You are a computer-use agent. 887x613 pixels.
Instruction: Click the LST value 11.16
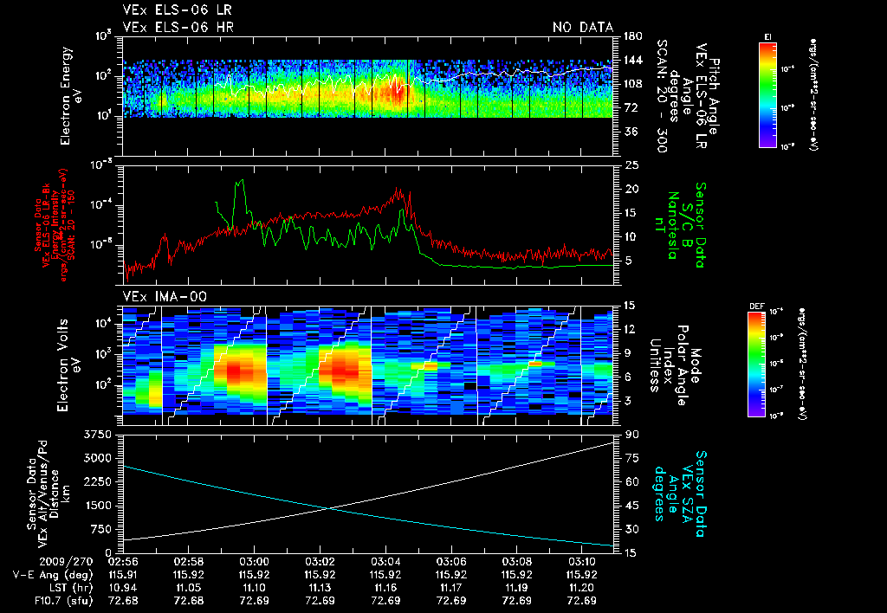pos(385,588)
